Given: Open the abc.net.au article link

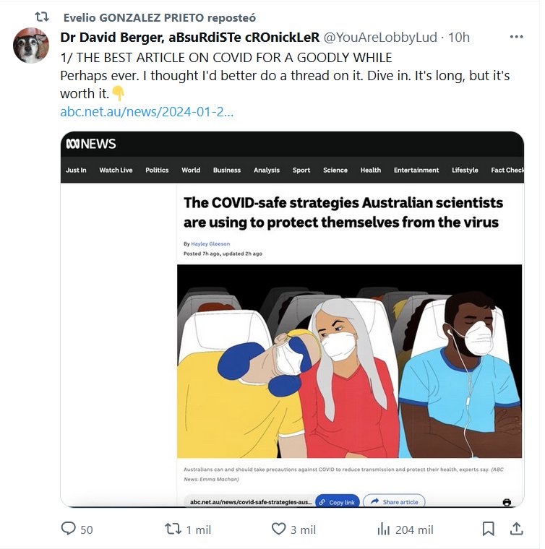Looking at the screenshot, I should click(147, 112).
